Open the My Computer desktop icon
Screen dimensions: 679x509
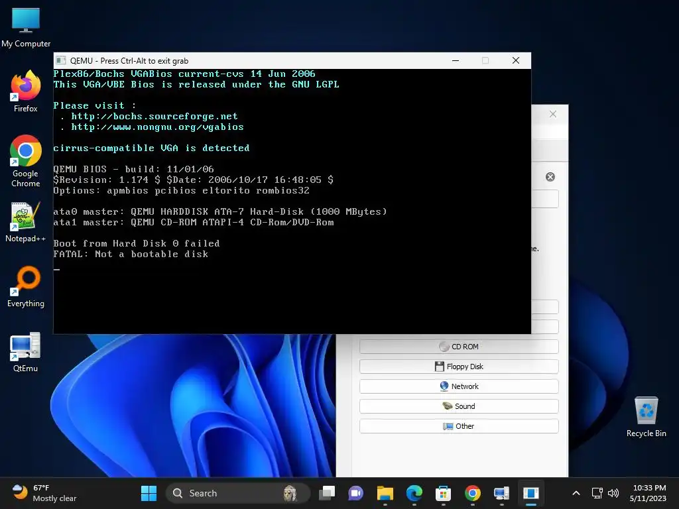point(26,27)
